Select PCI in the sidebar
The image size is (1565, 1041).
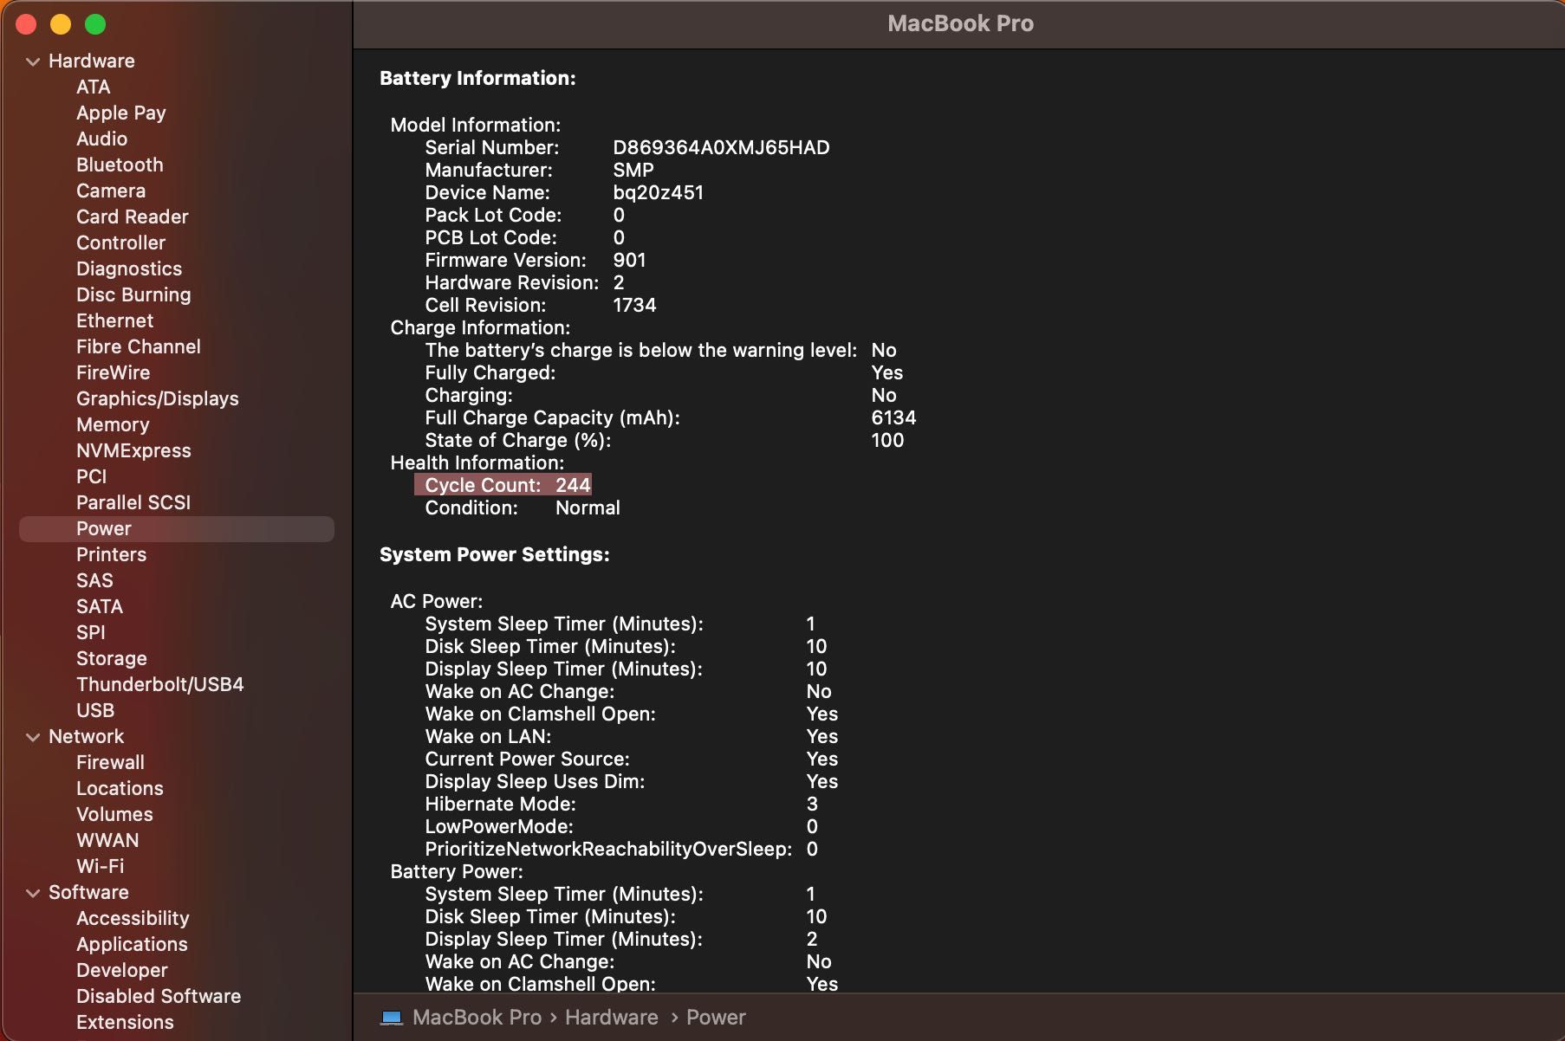tap(91, 476)
